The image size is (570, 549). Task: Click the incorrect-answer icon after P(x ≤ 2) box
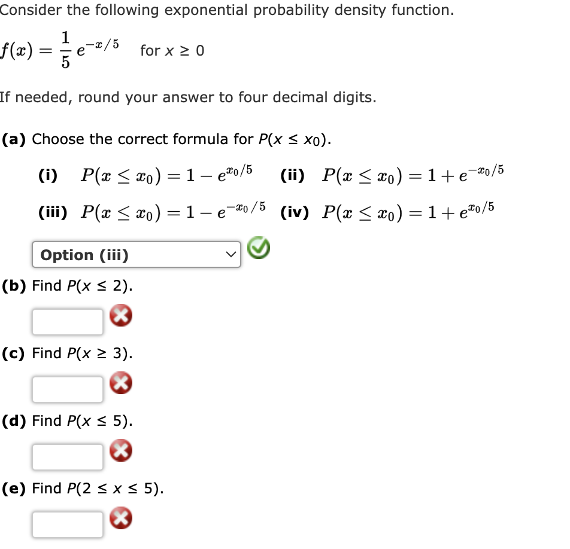coord(120,316)
